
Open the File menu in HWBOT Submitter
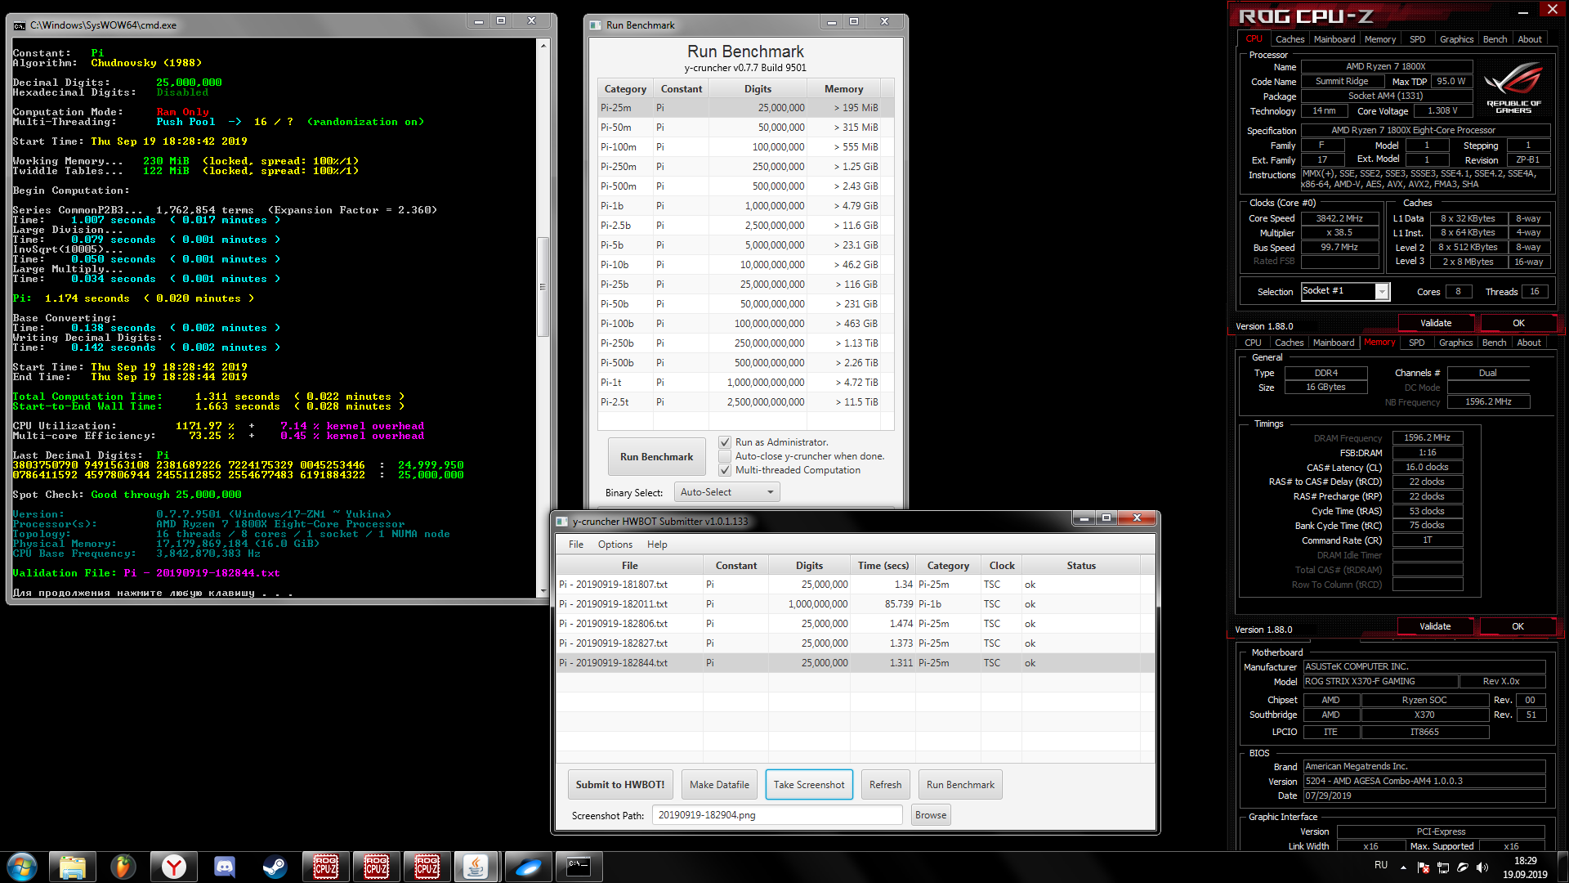click(576, 545)
